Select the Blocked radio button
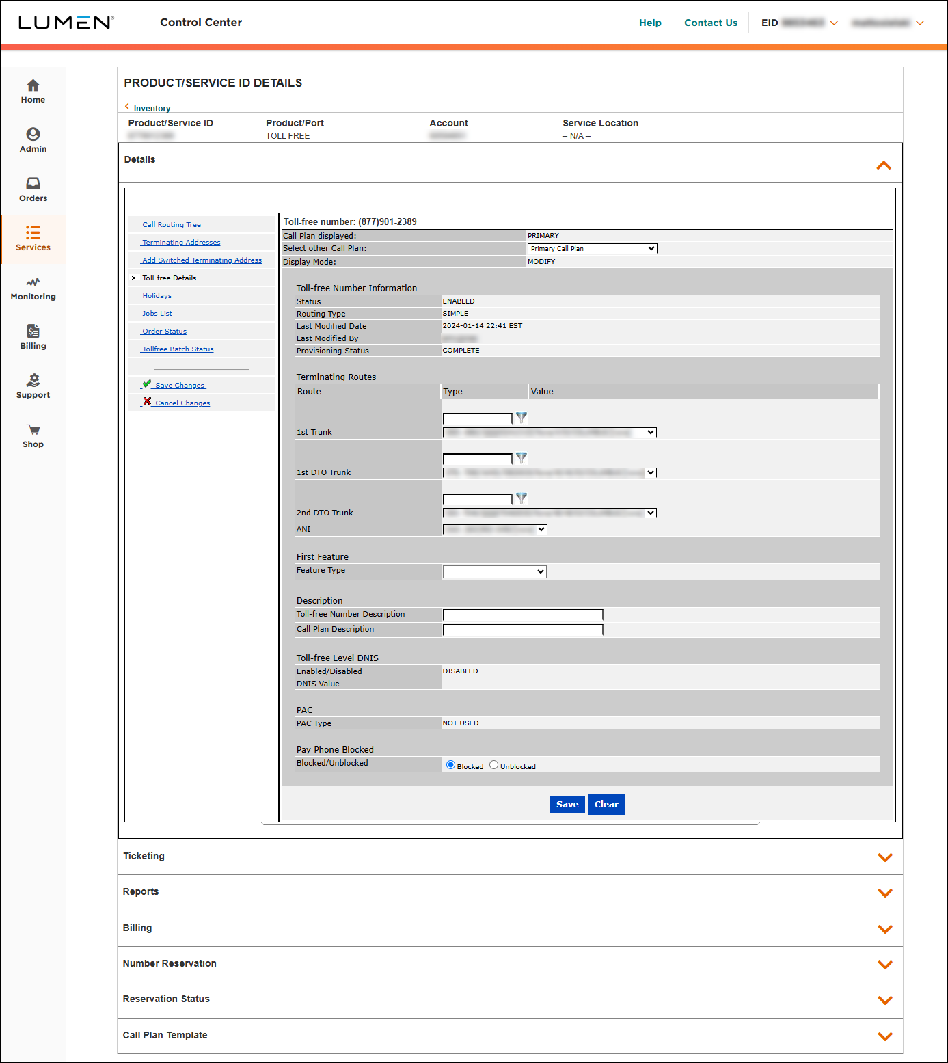 point(450,764)
